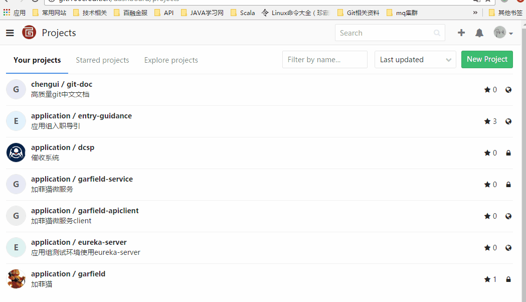
Task: Click the globe icon for garfield-apiclient
Action: [508, 216]
